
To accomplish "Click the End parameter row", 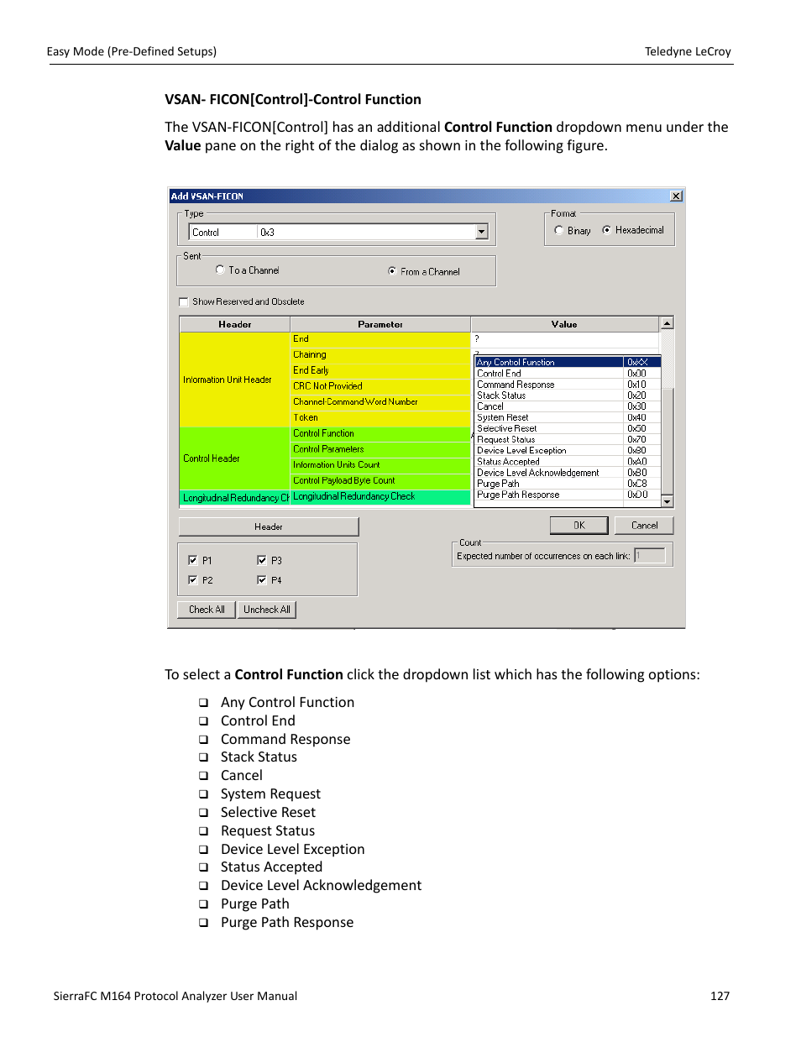I will tap(380, 339).
